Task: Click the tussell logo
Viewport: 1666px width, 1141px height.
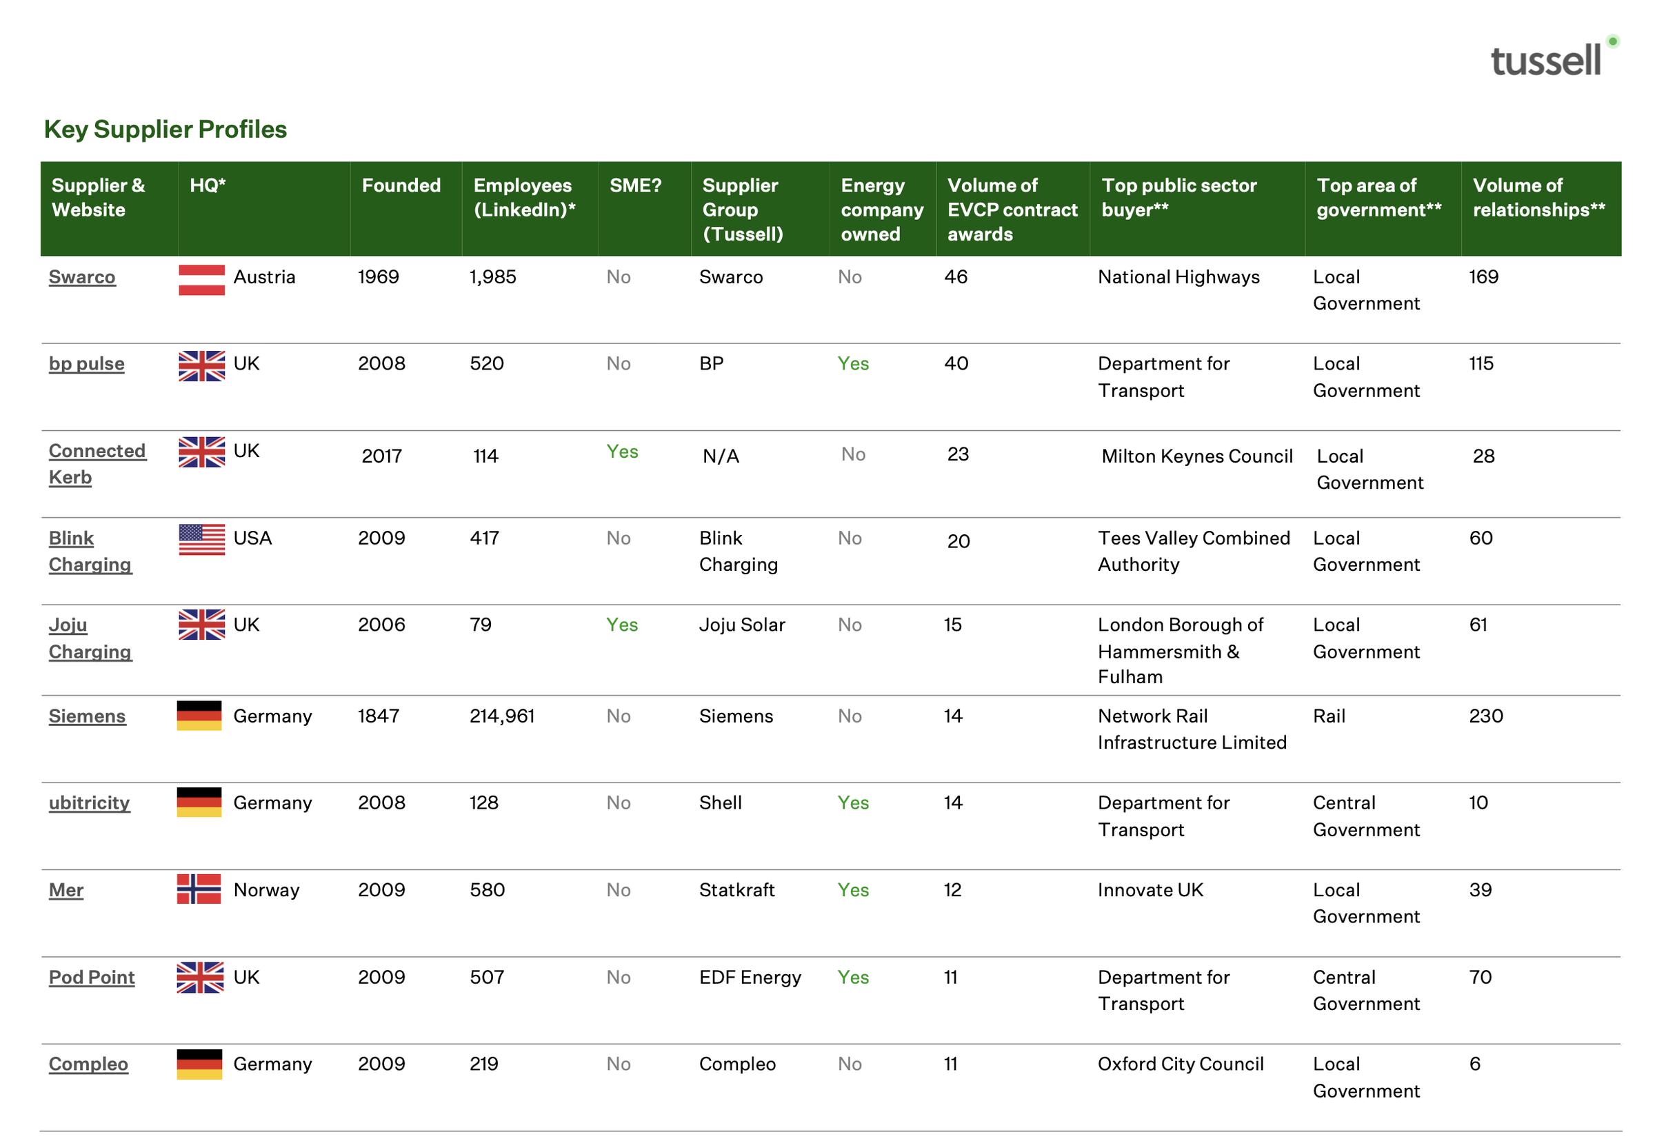Action: click(x=1556, y=57)
